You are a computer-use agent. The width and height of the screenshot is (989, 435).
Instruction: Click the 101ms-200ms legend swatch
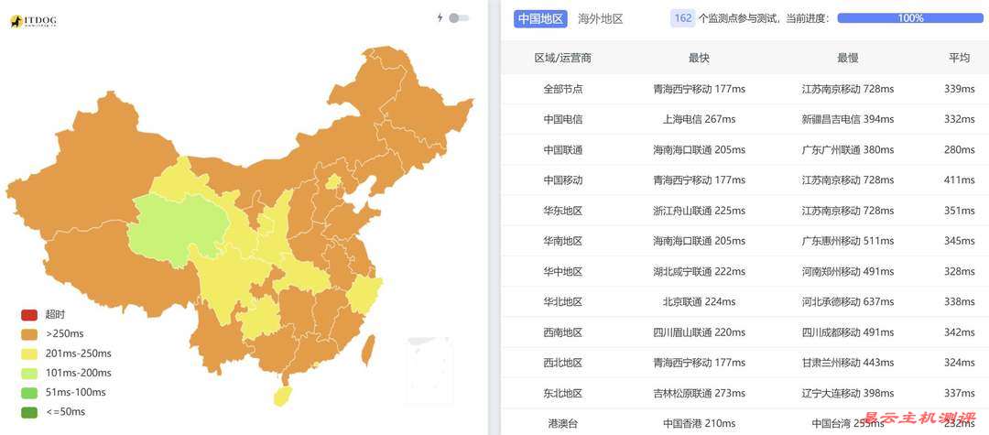29,373
